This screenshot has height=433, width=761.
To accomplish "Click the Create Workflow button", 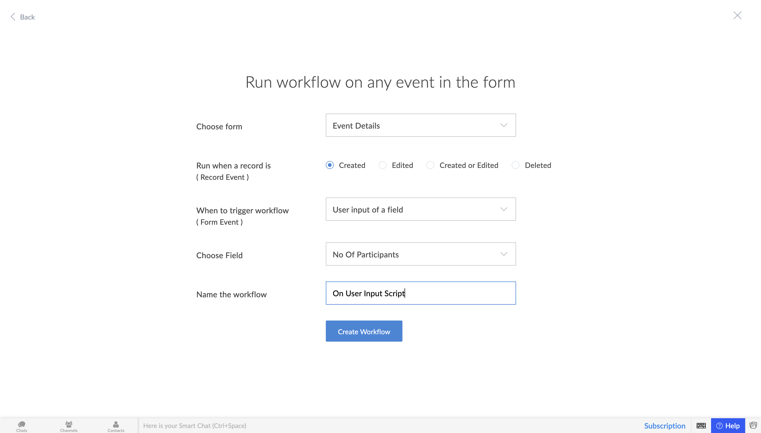I will 364,331.
